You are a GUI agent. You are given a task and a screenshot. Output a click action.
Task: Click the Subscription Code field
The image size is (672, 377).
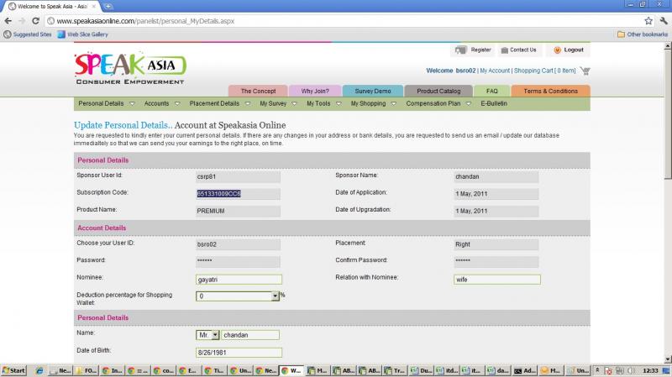[238, 194]
